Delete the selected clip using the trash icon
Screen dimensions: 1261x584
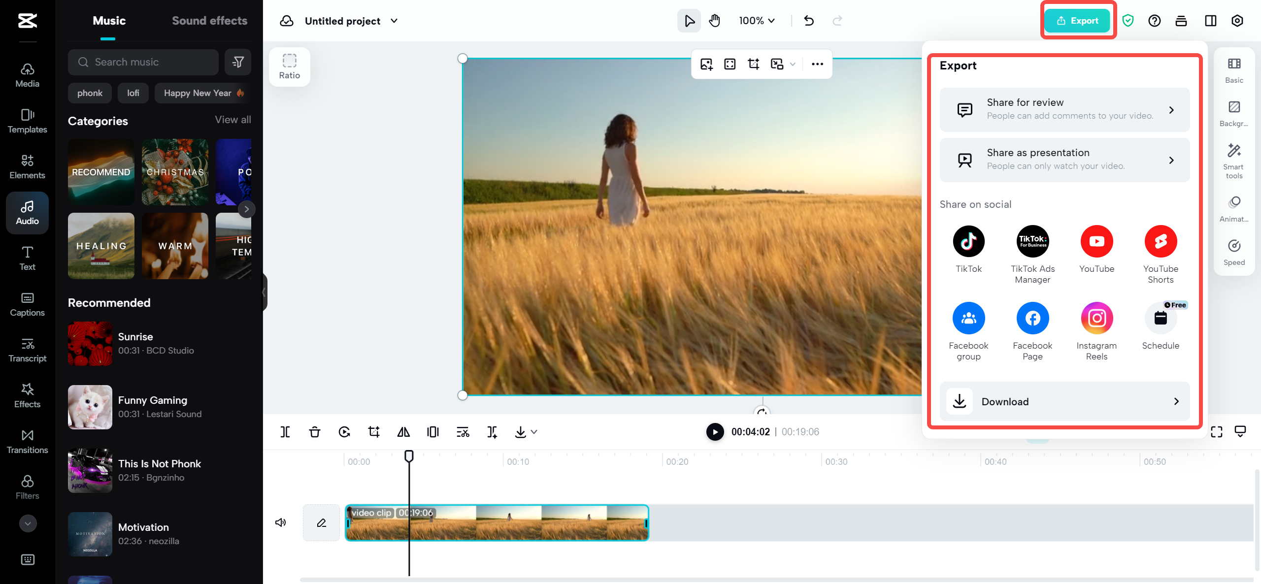coord(314,432)
